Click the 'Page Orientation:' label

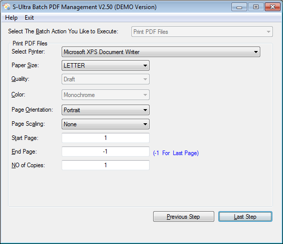tap(32, 110)
